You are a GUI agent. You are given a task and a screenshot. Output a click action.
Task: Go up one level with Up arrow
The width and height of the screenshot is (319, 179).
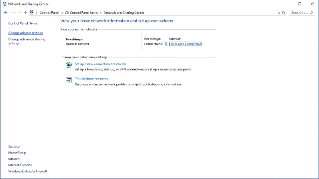pyautogui.click(x=26, y=13)
